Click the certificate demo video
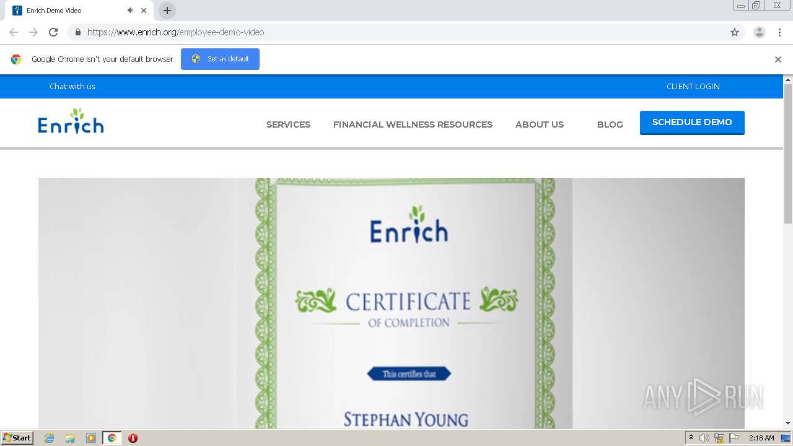The image size is (793, 446). pos(392,303)
